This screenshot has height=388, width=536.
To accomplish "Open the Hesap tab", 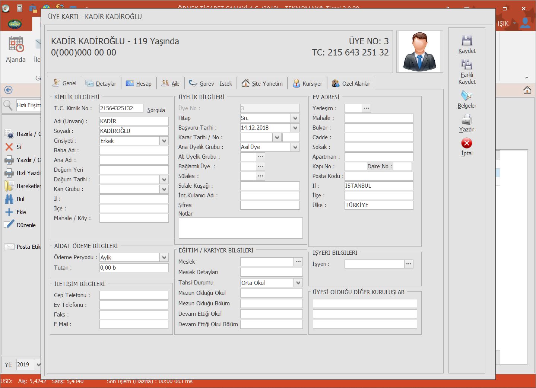I will [139, 83].
